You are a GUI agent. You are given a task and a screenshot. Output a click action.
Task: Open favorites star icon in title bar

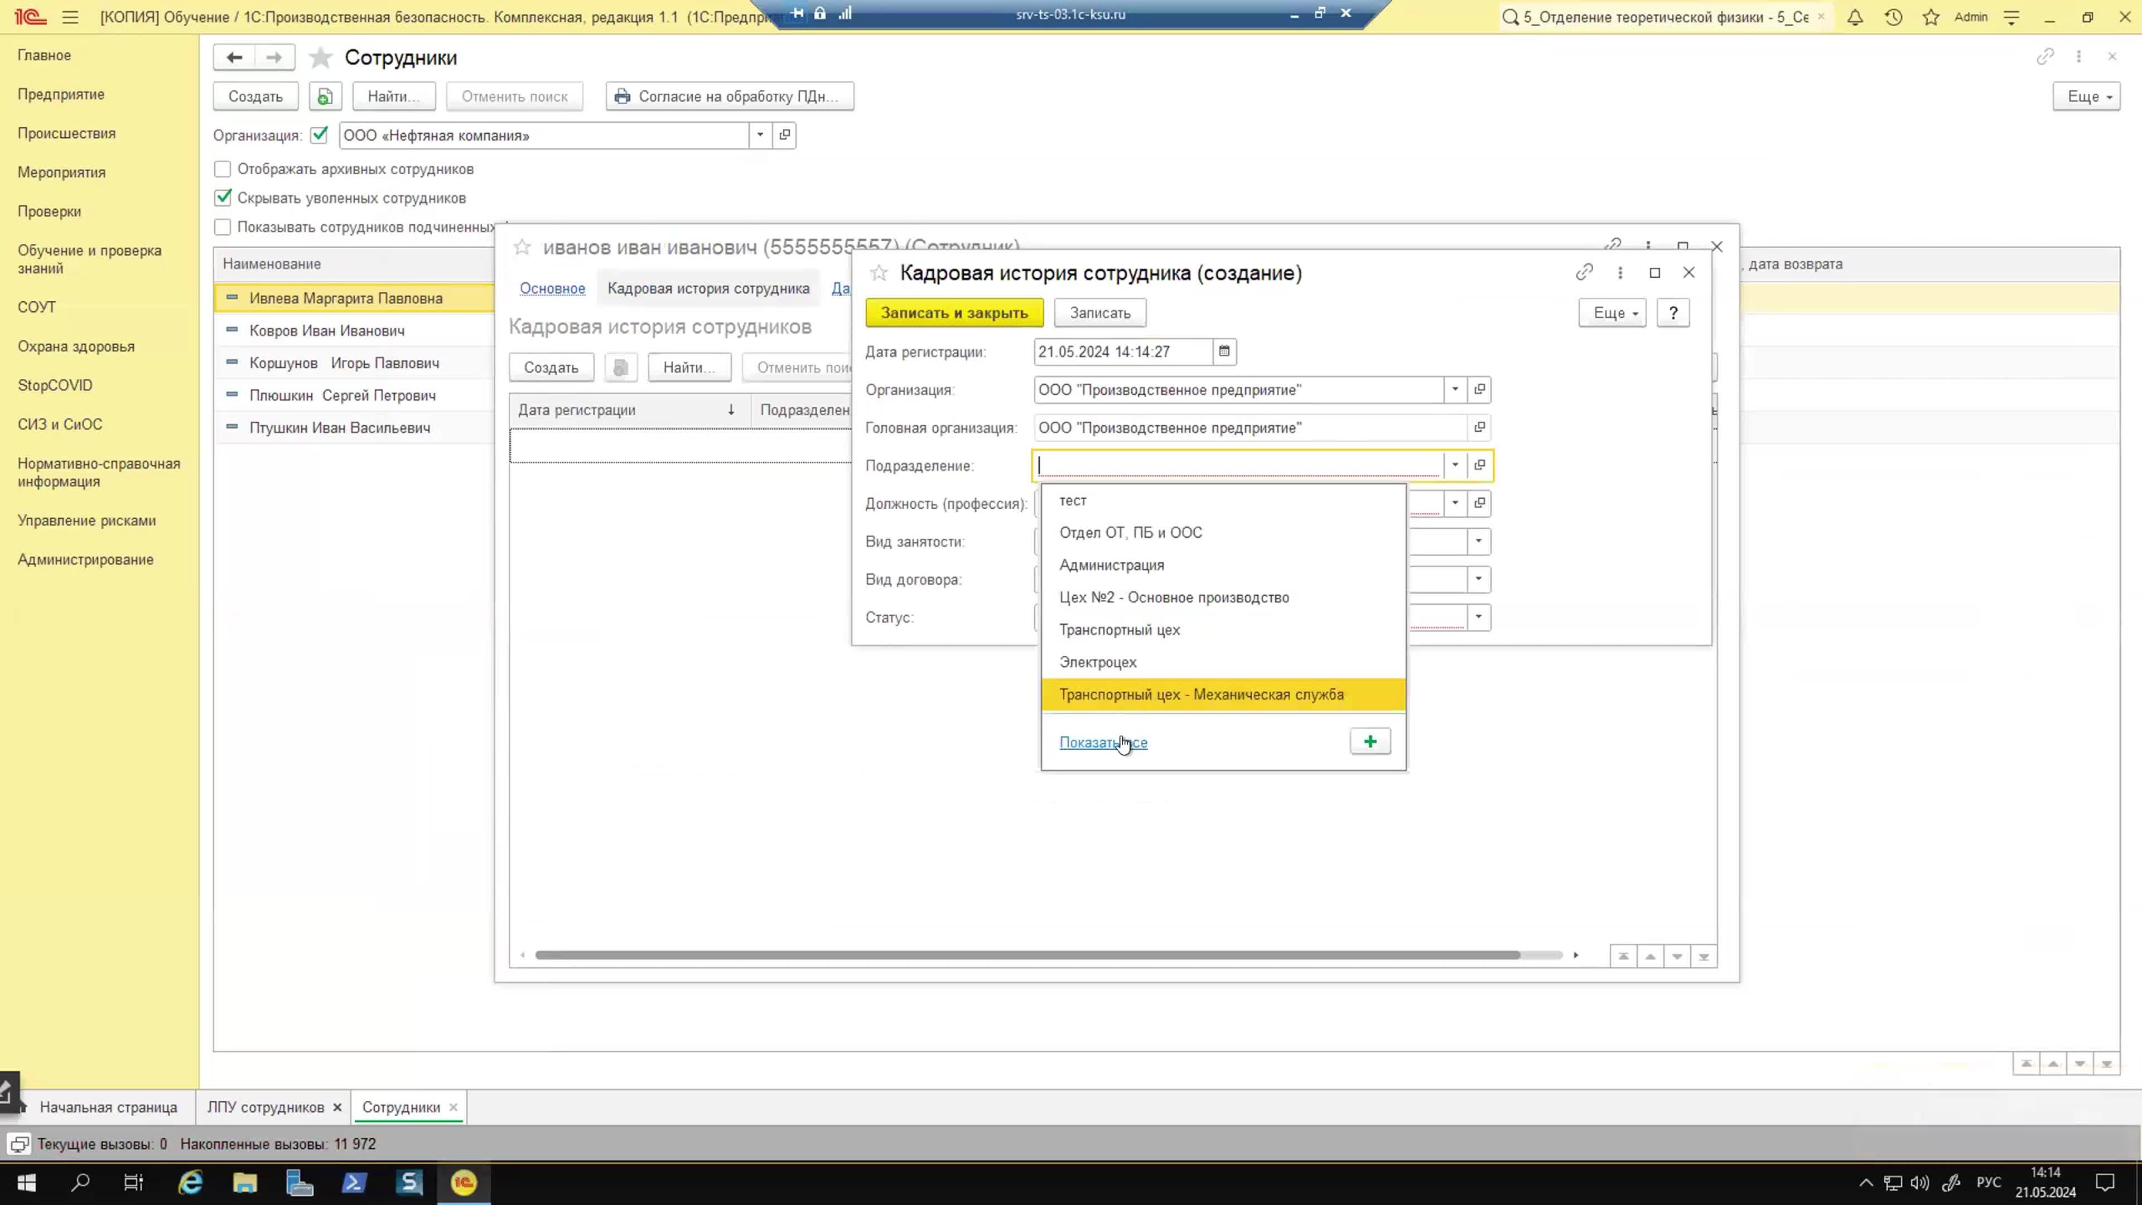(x=1931, y=17)
